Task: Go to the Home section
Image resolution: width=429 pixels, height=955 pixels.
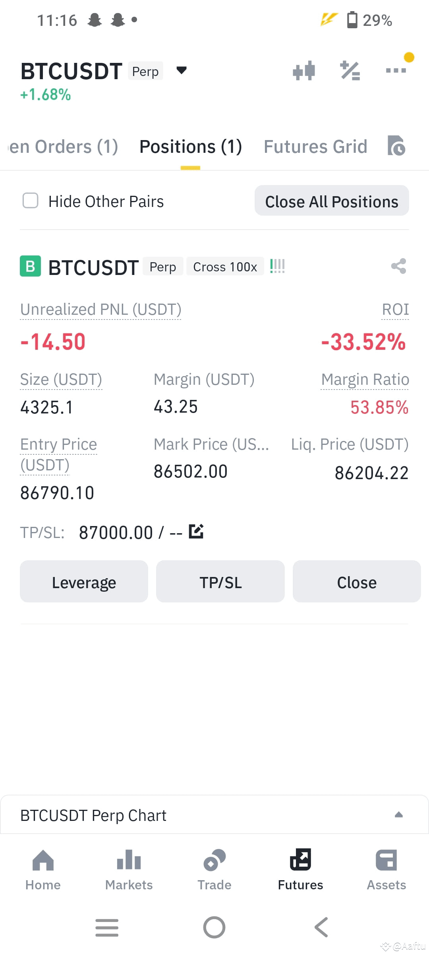Action: click(43, 870)
